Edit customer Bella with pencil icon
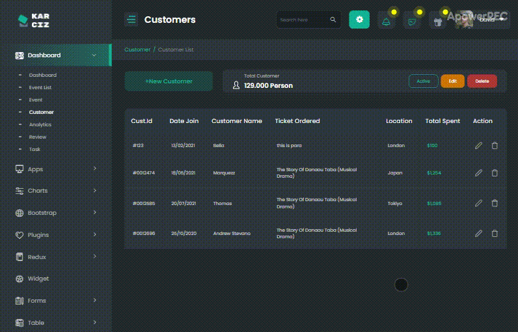 pyautogui.click(x=478, y=146)
